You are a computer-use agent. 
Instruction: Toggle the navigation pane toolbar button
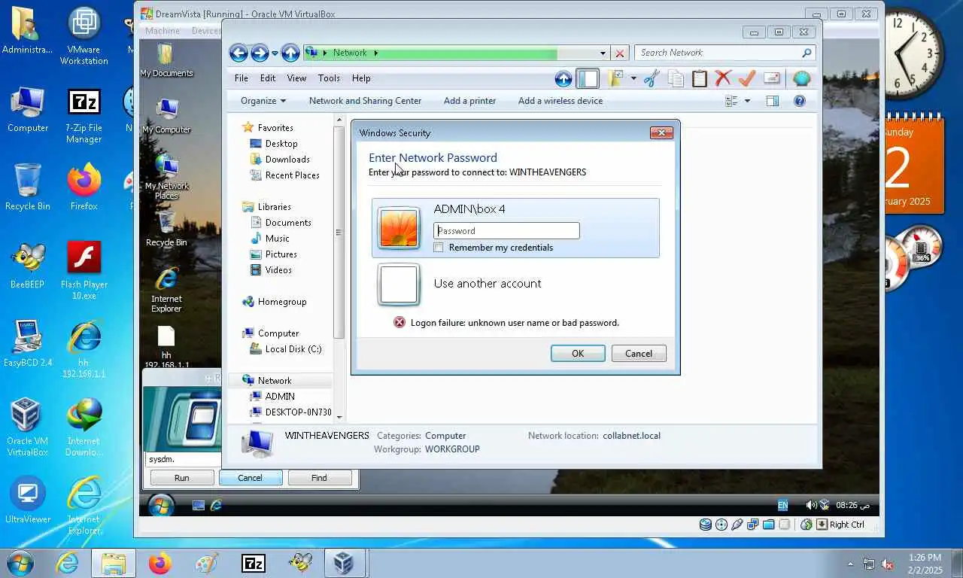click(x=587, y=78)
